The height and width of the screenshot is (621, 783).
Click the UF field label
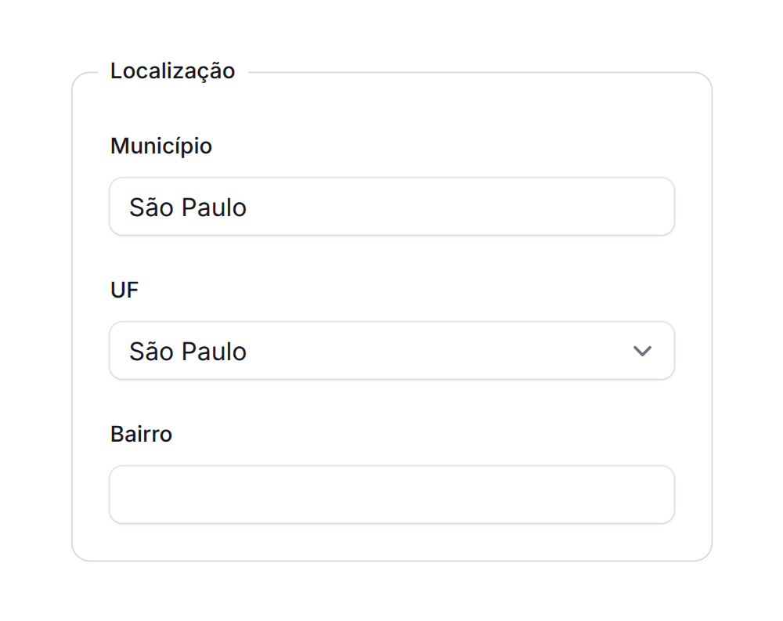[x=124, y=291]
